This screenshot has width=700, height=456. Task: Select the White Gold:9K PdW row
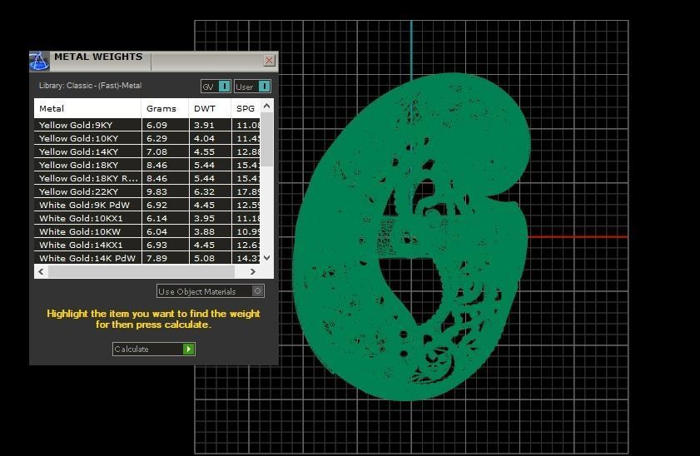147,206
